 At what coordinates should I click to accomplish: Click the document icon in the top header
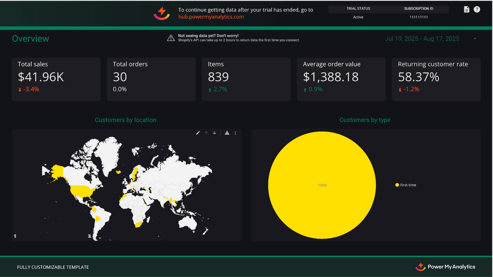pos(466,9)
